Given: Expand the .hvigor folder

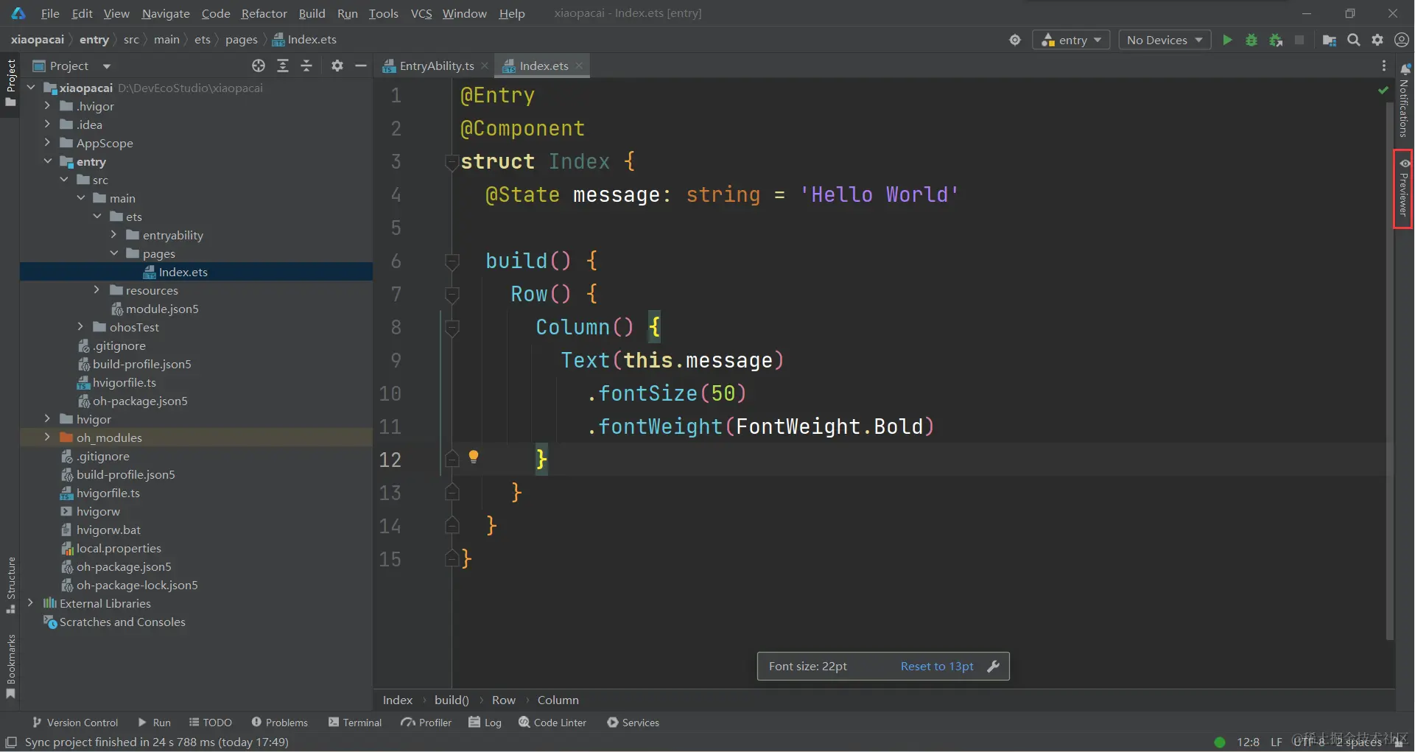Looking at the screenshot, I should [47, 106].
